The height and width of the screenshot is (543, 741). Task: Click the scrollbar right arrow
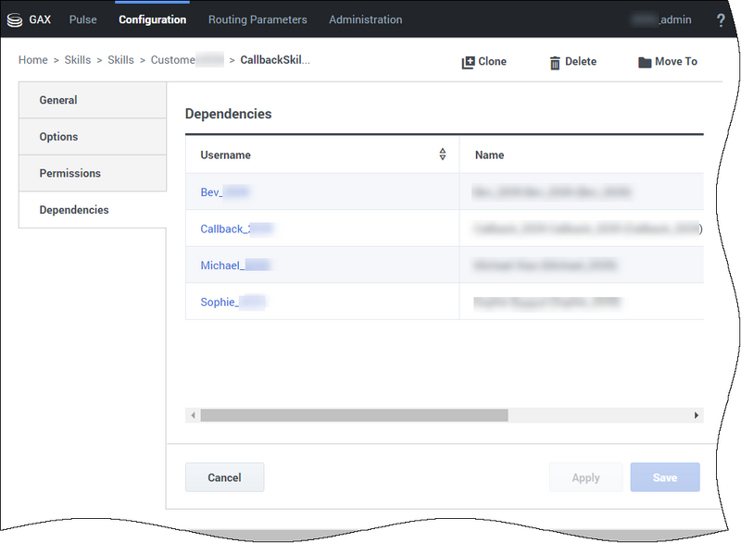697,416
